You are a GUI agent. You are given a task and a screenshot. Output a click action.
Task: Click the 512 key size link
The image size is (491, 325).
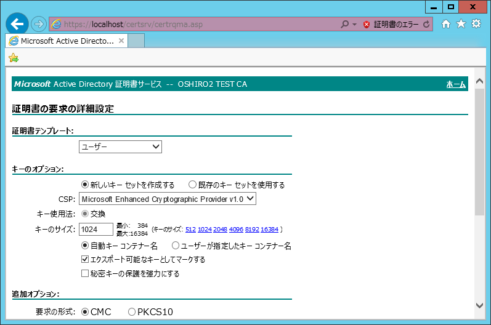point(190,229)
